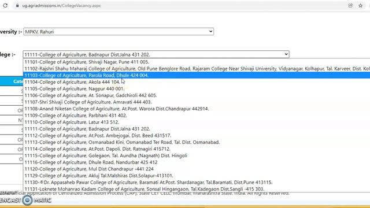
Task: Click the address bar URL ug.agriadmissions.in
Action: tap(61, 5)
